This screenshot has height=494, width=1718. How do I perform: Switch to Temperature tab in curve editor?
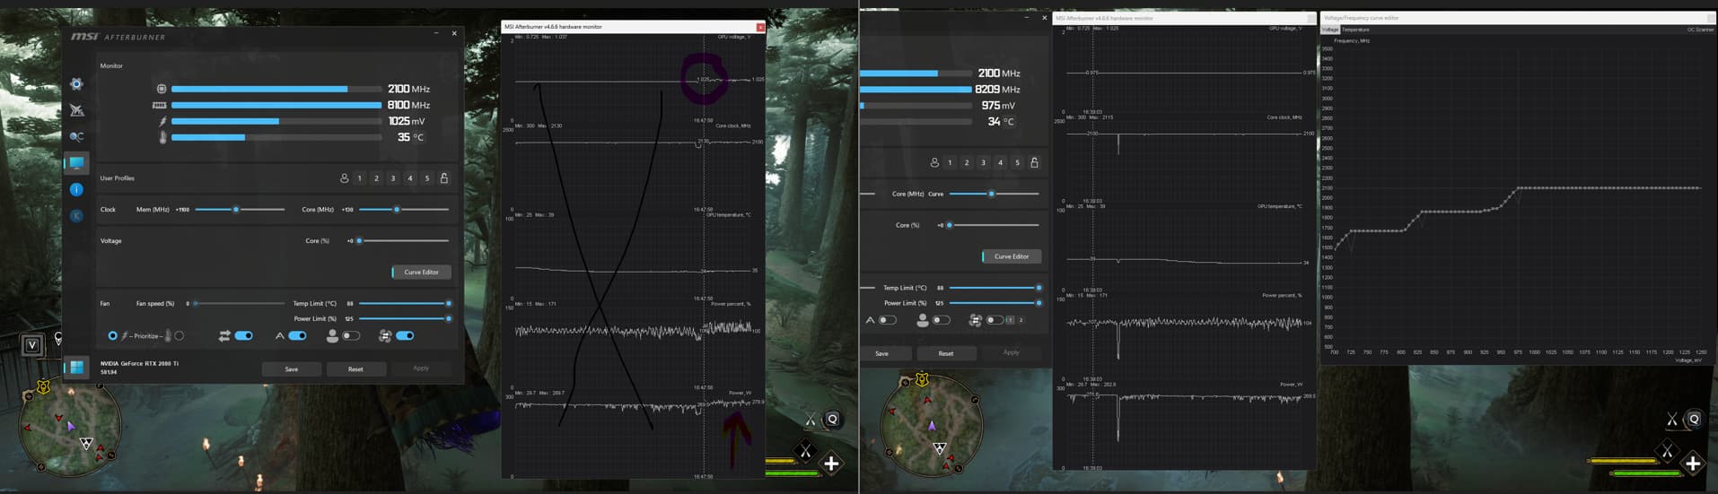click(1355, 30)
